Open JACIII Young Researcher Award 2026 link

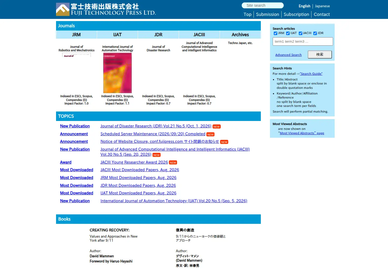[x=134, y=162]
